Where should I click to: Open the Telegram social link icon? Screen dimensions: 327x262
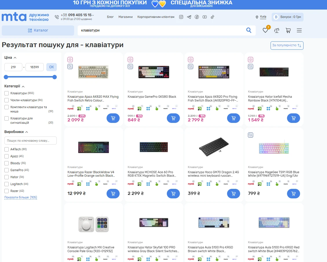pos(189,17)
